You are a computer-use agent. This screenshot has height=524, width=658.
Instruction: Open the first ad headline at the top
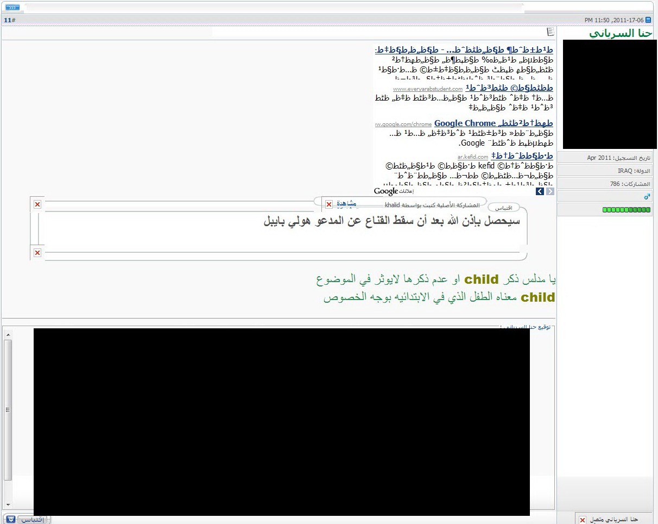(x=464, y=50)
